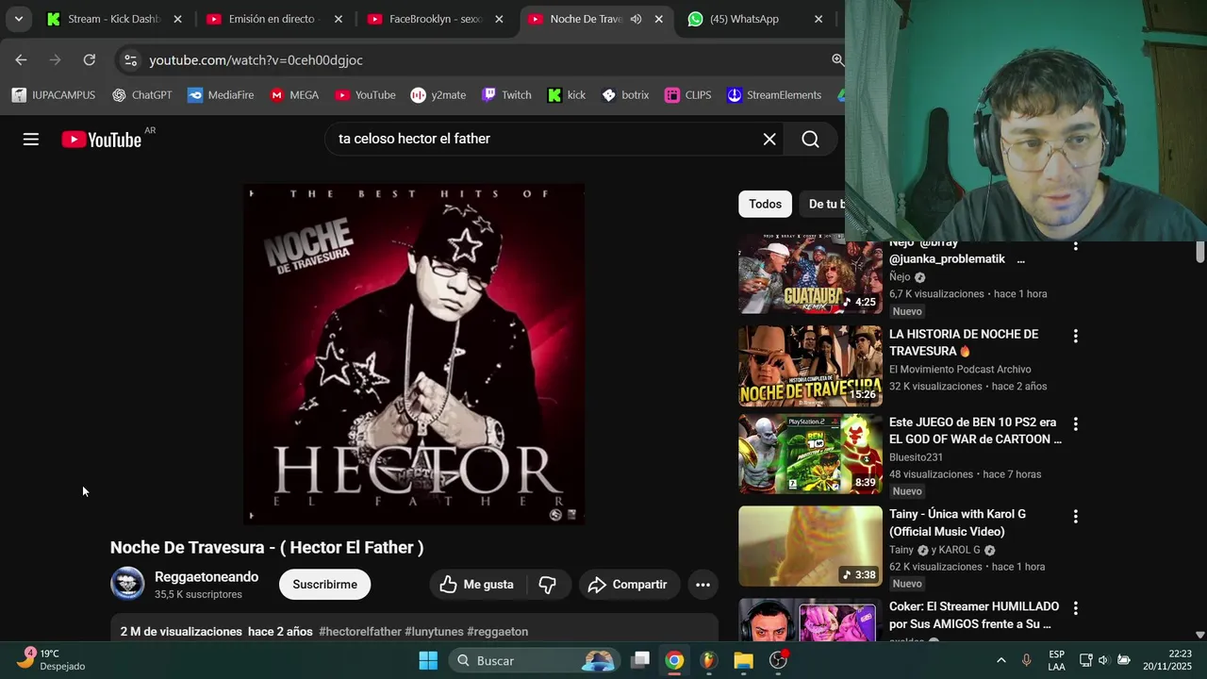The image size is (1207, 679).
Task: Like the video with Me gusta
Action: (477, 584)
